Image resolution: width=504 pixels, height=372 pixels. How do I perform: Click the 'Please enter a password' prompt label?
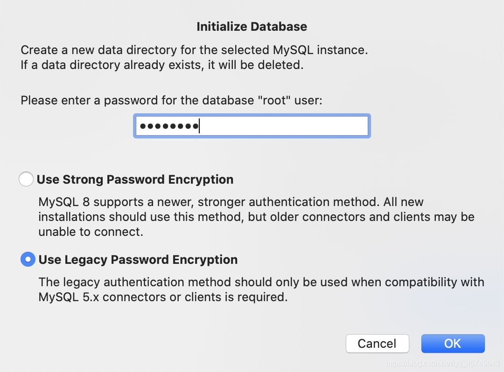tap(171, 101)
